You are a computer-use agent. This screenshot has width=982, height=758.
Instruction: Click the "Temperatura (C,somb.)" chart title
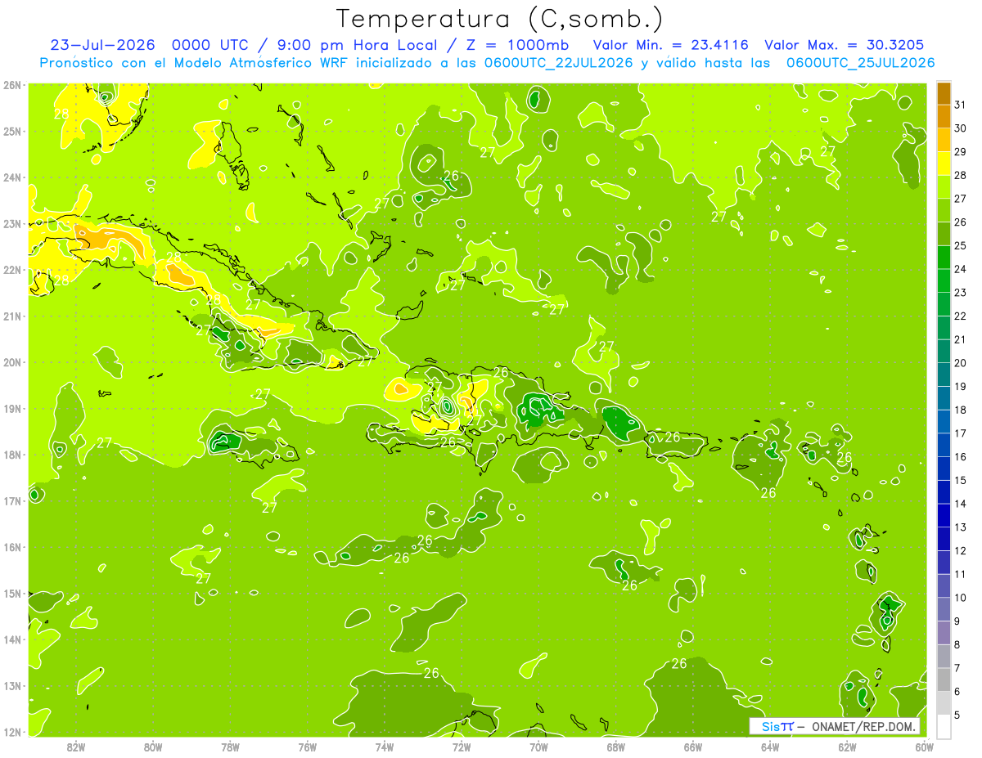pyautogui.click(x=499, y=19)
